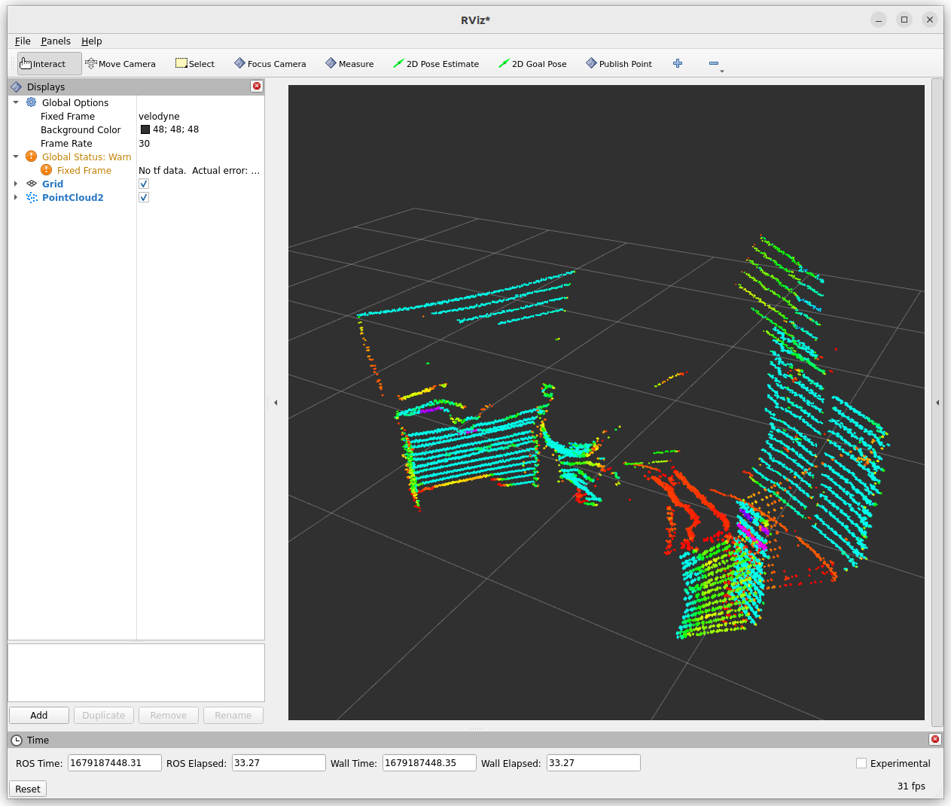
Task: Pick the Measure tool
Action: (349, 64)
